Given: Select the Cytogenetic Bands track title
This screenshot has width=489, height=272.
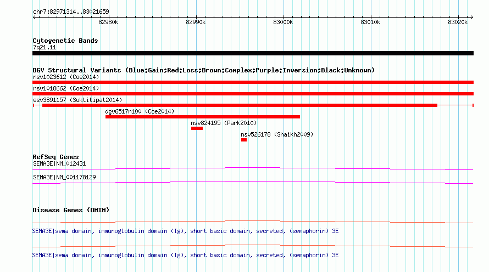Looking at the screenshot, I should coord(65,41).
